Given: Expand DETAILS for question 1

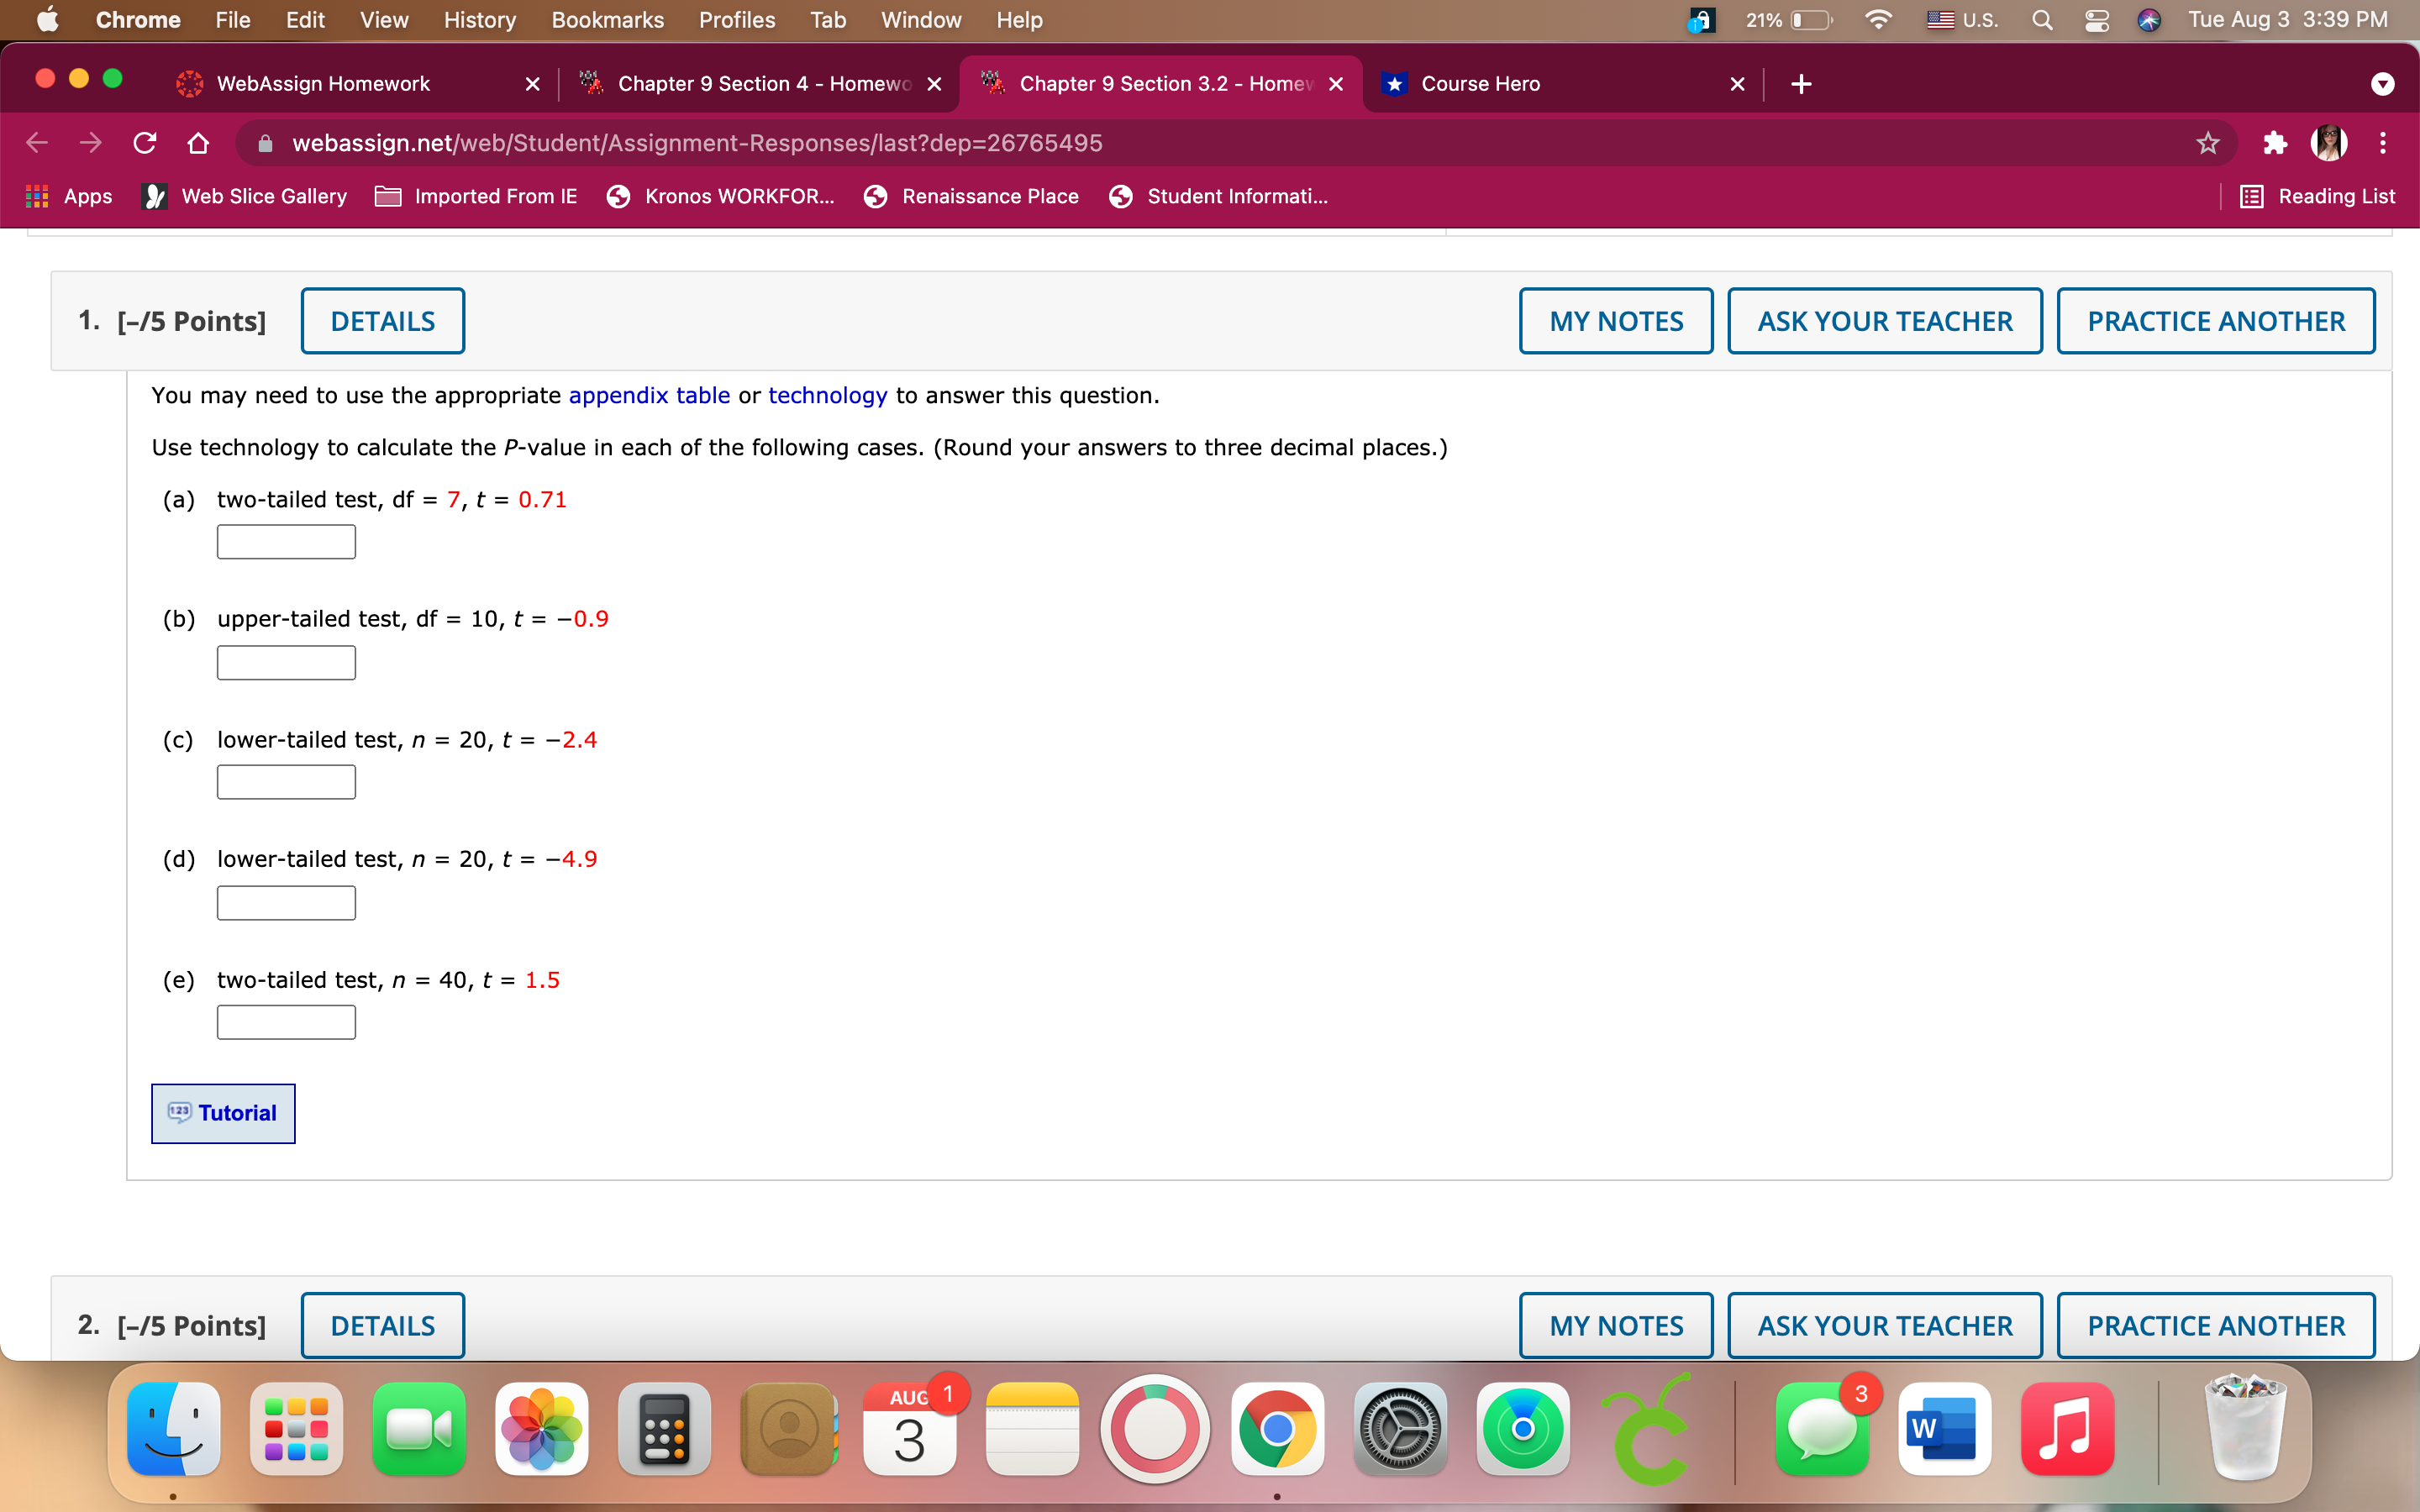Looking at the screenshot, I should coord(382,321).
